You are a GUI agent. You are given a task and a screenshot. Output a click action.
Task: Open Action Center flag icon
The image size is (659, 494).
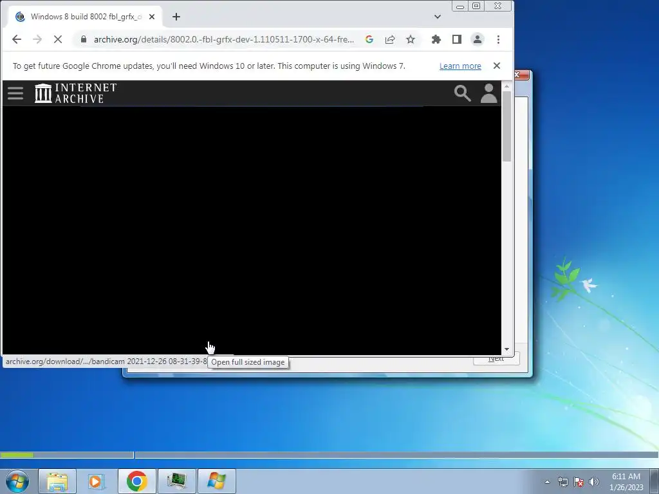[x=579, y=482]
